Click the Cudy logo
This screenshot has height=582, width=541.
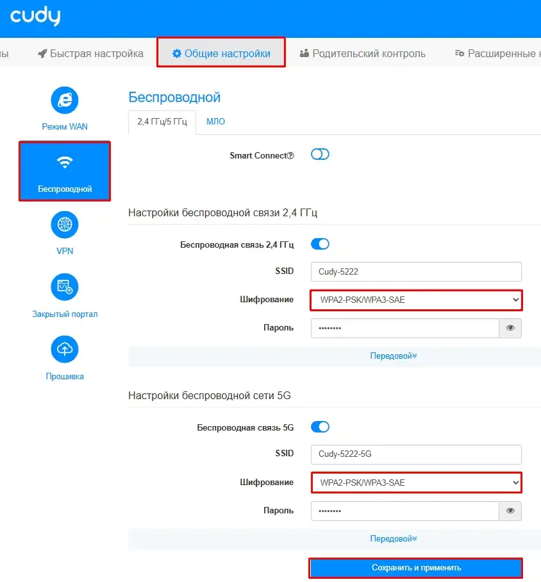point(35,16)
